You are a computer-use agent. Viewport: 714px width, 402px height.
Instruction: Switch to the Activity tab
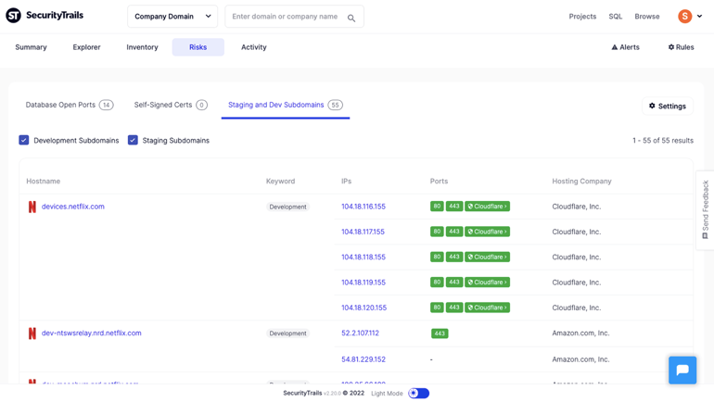pyautogui.click(x=254, y=47)
